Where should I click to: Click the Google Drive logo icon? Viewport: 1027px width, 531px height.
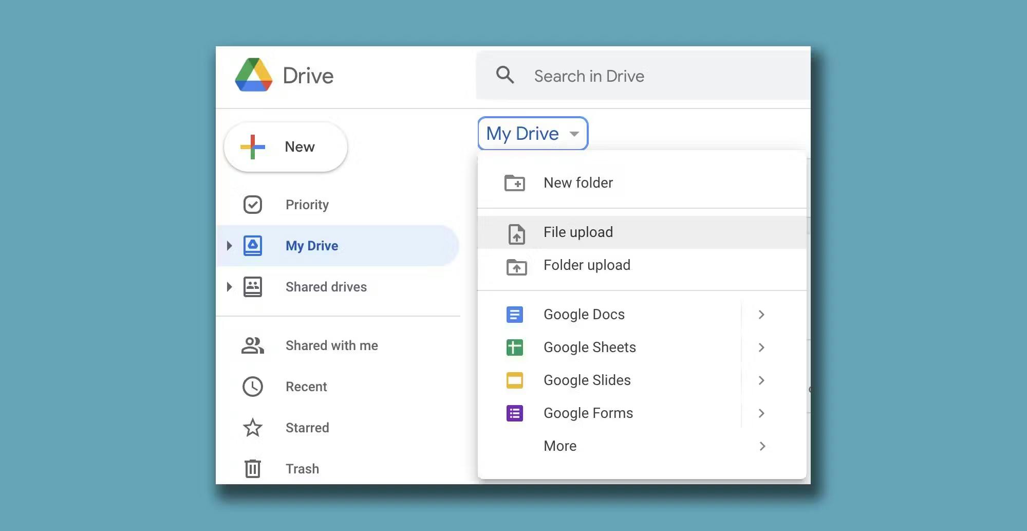pyautogui.click(x=255, y=75)
